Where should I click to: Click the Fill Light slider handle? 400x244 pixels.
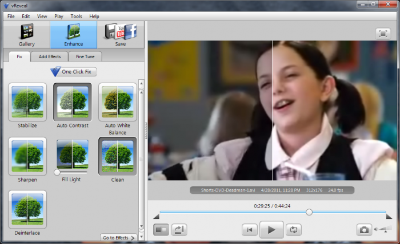[x=57, y=172]
